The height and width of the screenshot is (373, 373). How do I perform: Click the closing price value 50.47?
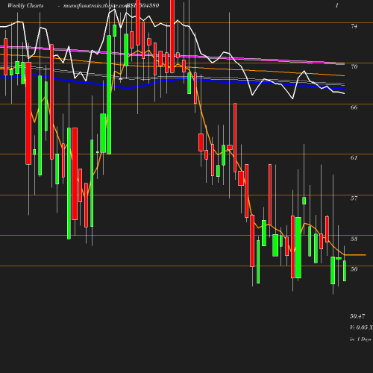[357, 316]
